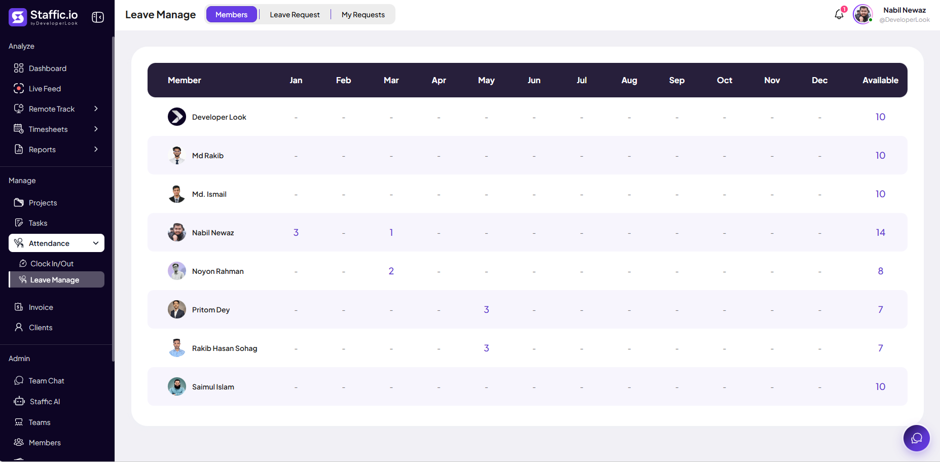Click the Live Feed icon
The height and width of the screenshot is (462, 940).
[x=19, y=88]
